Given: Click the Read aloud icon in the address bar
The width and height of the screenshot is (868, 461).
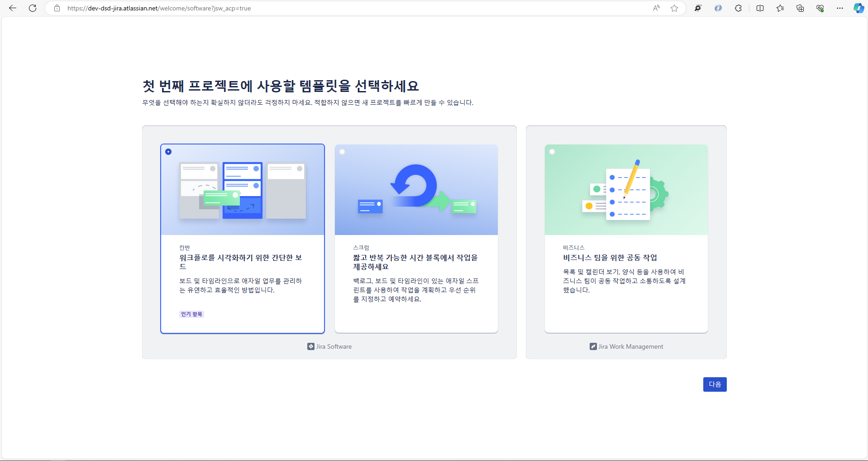Looking at the screenshot, I should pyautogui.click(x=656, y=8).
